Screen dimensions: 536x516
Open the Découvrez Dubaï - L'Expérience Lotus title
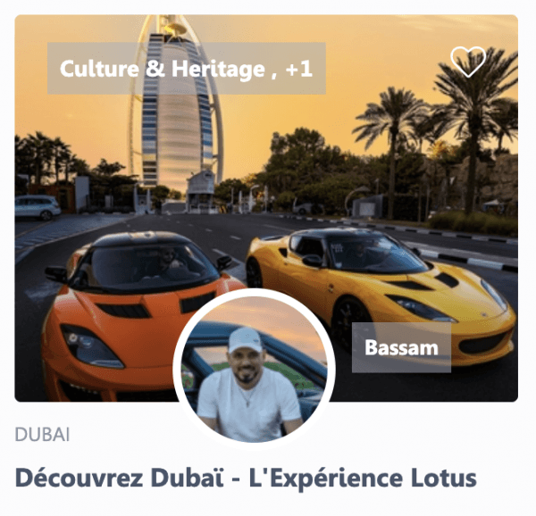tap(246, 479)
